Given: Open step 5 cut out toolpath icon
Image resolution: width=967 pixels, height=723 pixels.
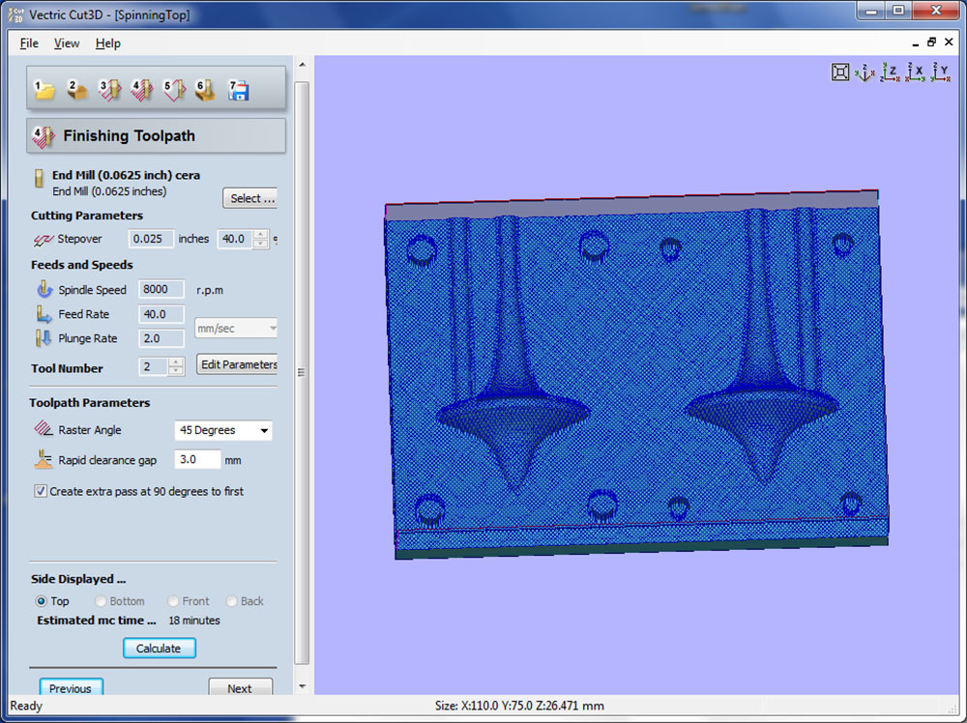Looking at the screenshot, I should pyautogui.click(x=174, y=90).
